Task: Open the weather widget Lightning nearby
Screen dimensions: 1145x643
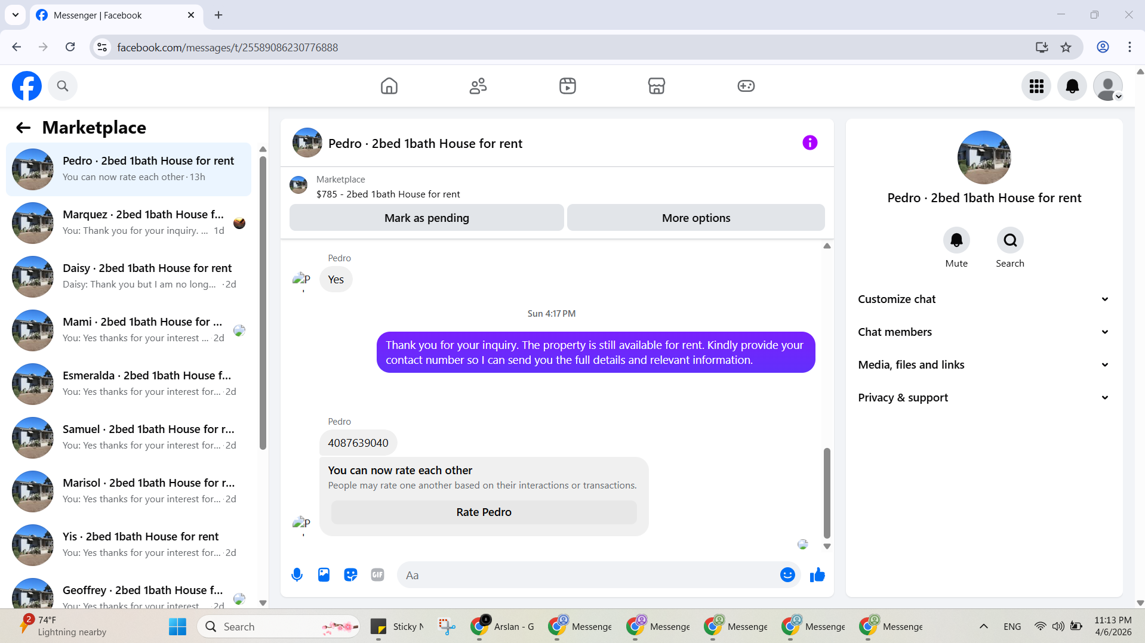Action: coord(63,626)
